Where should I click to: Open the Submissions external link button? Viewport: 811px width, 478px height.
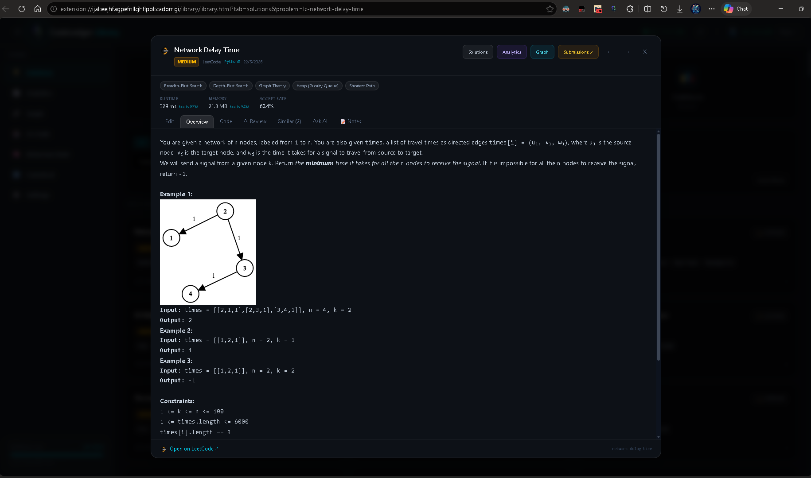coord(578,52)
